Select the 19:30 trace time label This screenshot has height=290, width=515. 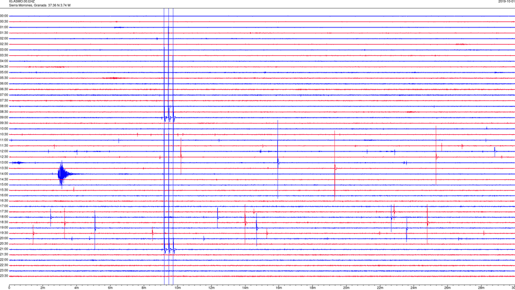[4, 233]
